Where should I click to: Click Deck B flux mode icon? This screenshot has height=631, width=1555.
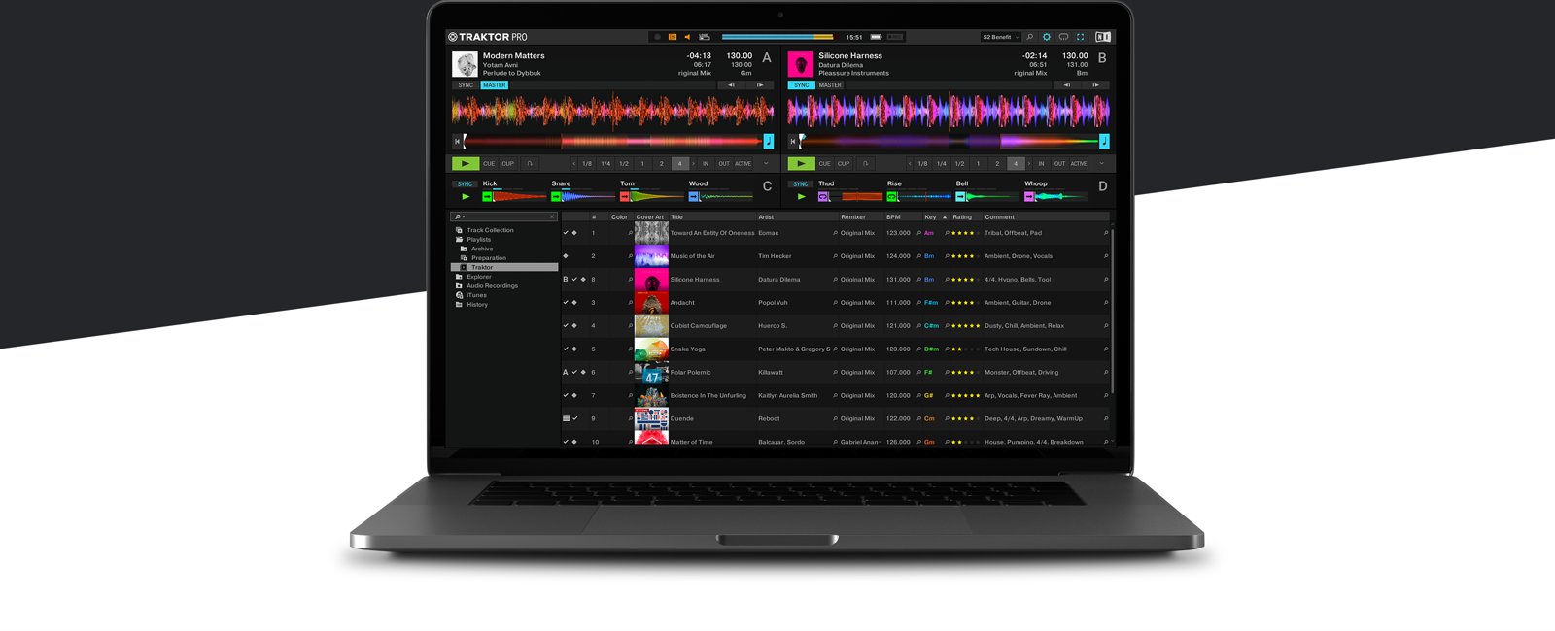pyautogui.click(x=865, y=164)
